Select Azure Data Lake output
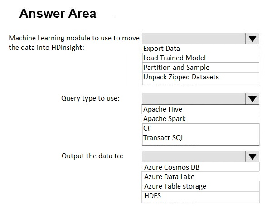Viewport: 267px width, 209px height. tap(200, 176)
